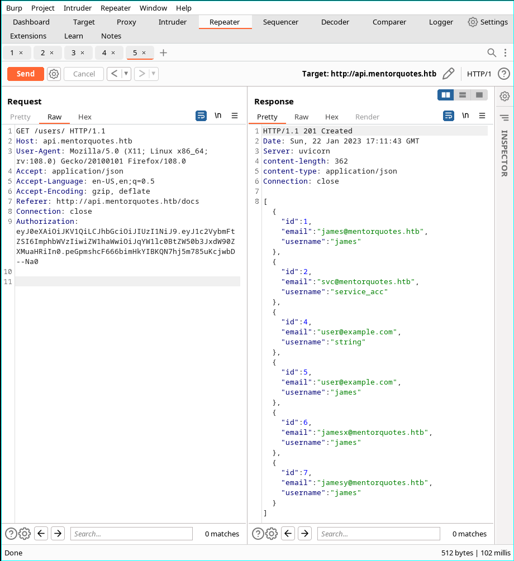This screenshot has height=561, width=514.
Task: Click the Cancel button
Action: (x=84, y=74)
